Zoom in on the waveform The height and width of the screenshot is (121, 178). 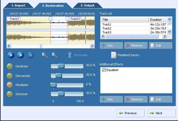(45, 55)
